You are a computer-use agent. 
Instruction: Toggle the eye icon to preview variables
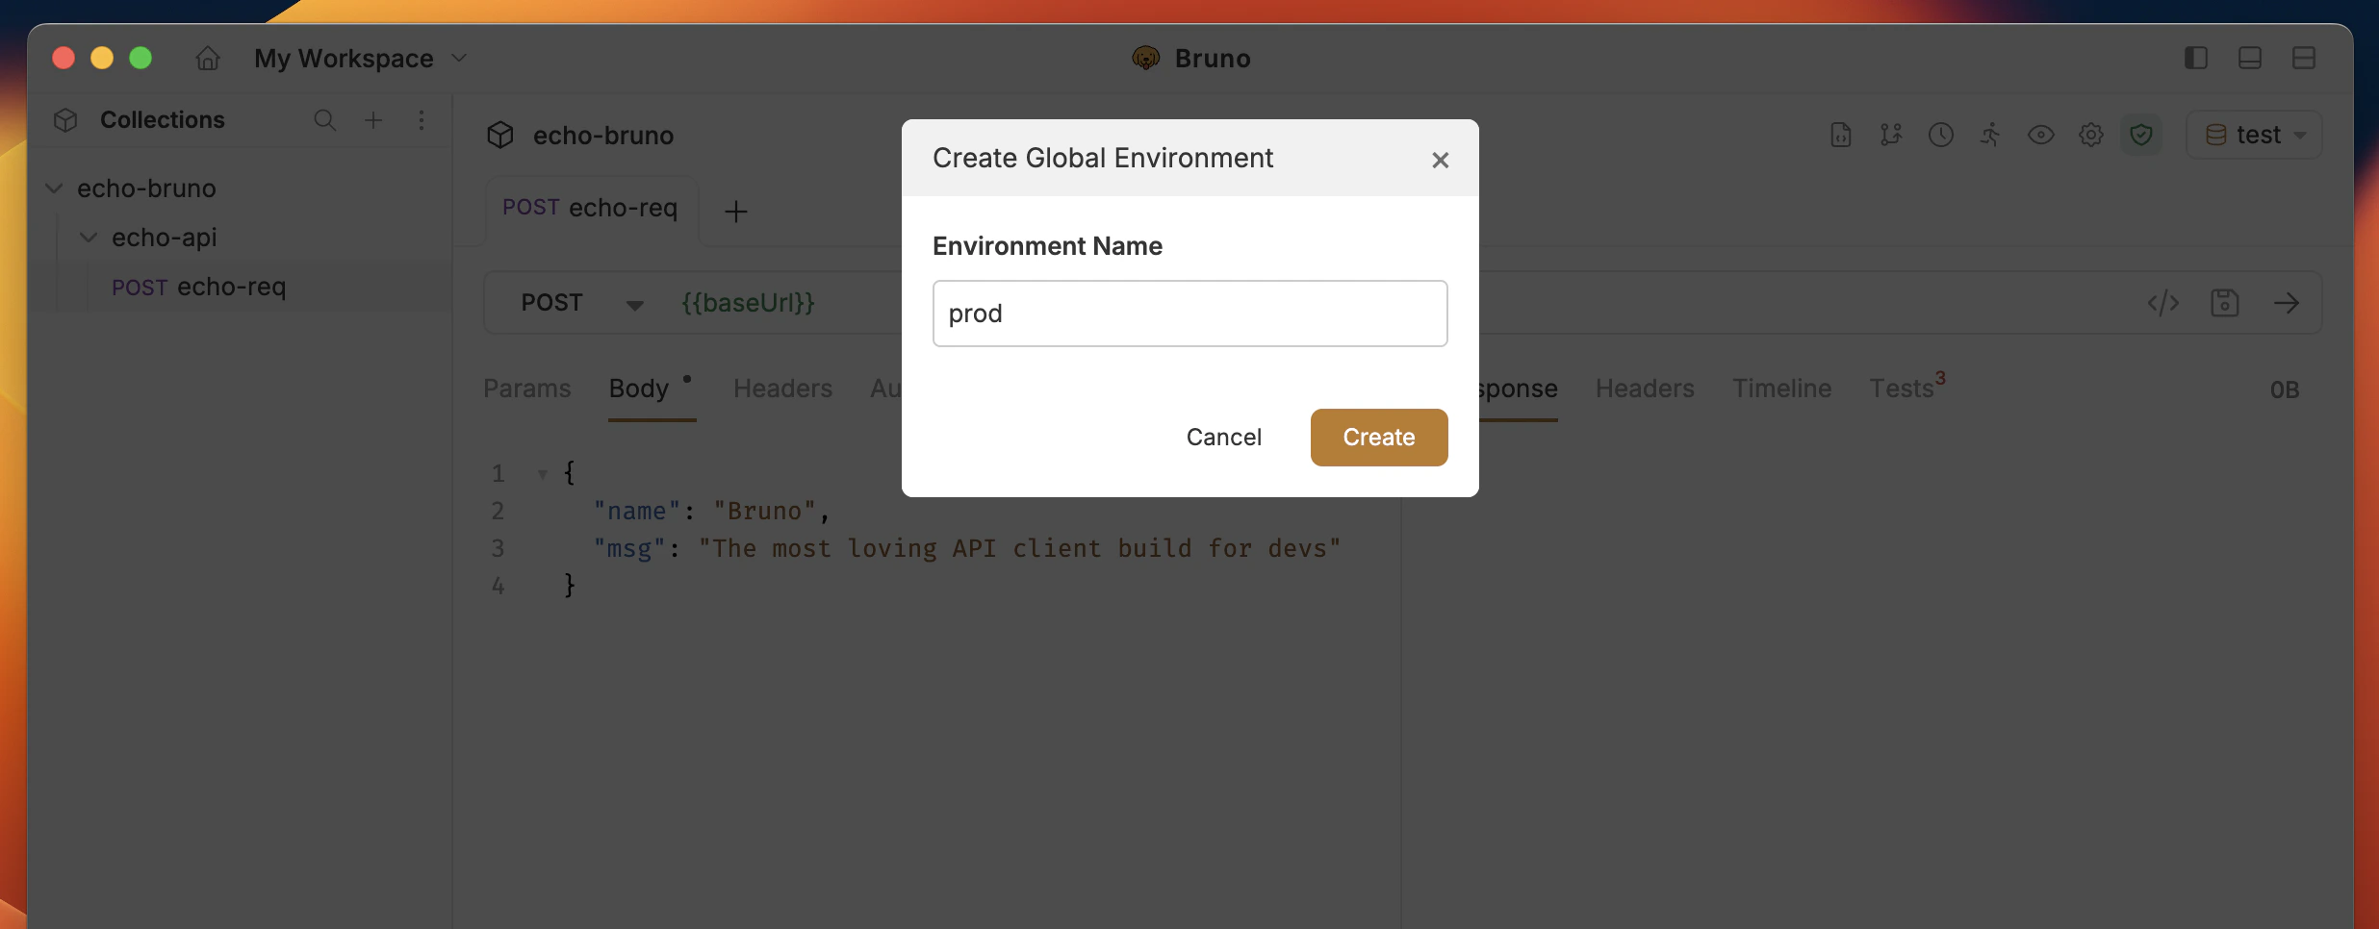click(2041, 135)
